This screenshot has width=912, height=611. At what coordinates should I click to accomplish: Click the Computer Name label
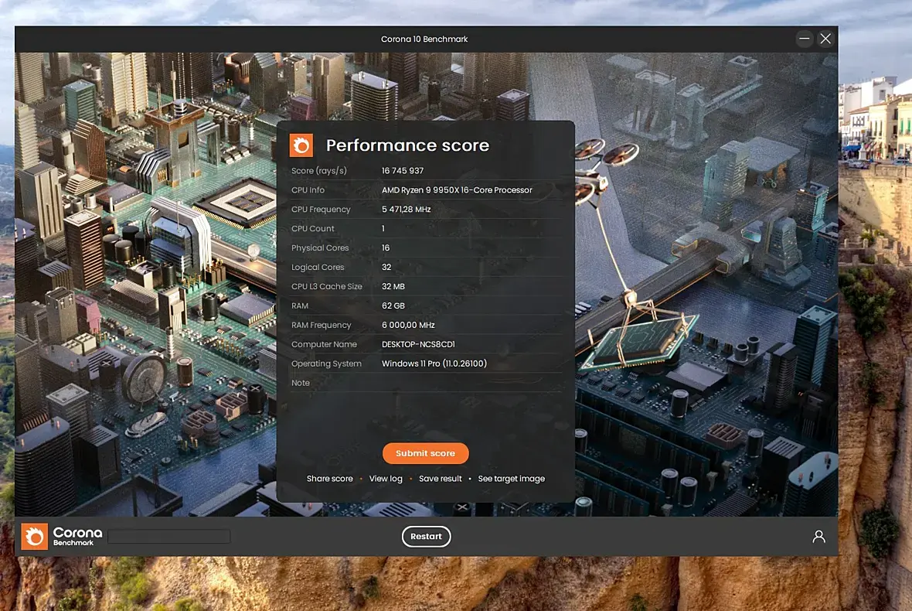pyautogui.click(x=324, y=344)
